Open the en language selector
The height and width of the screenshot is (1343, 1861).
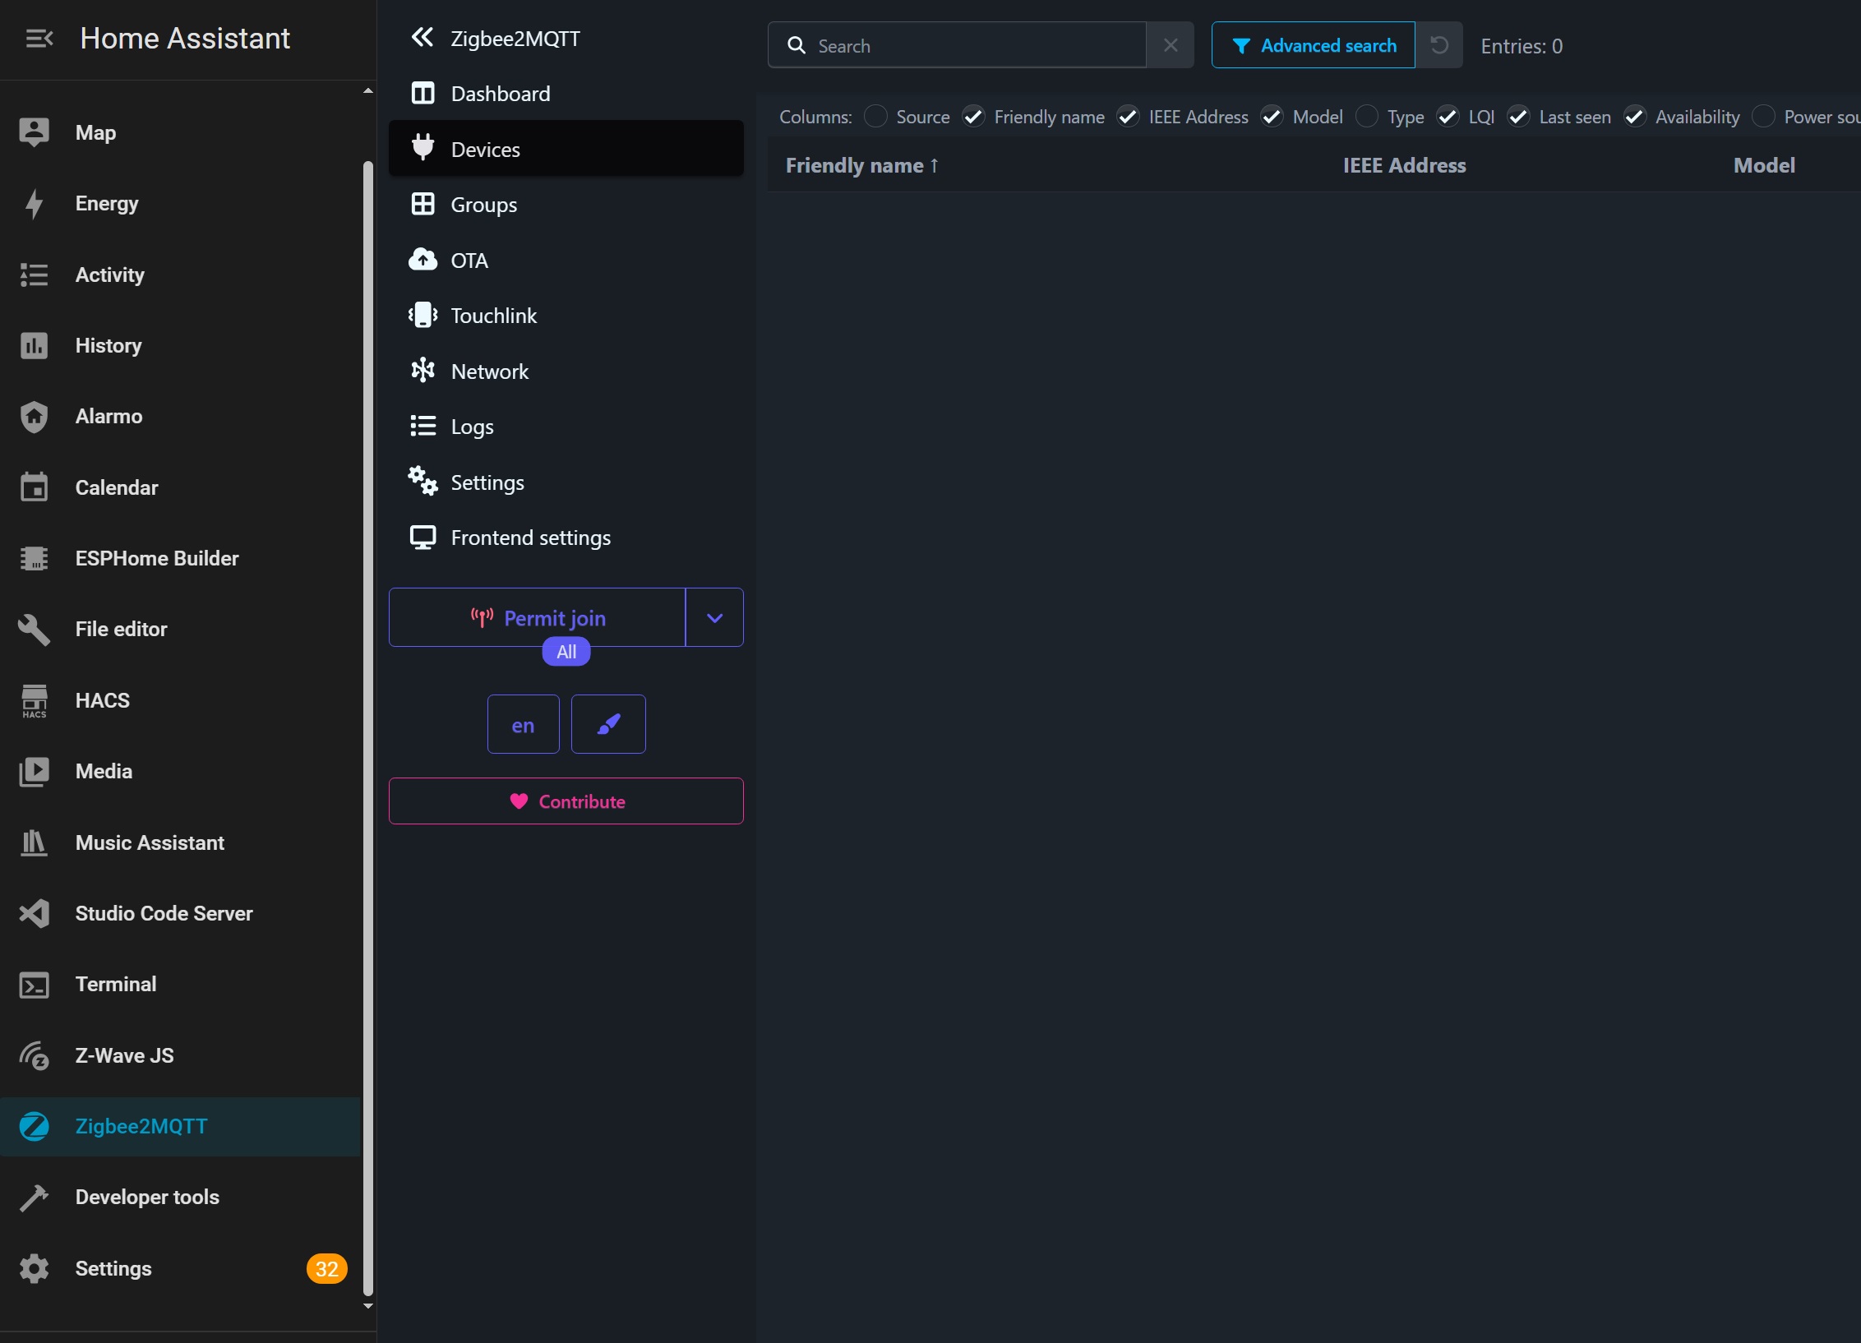[x=523, y=725]
